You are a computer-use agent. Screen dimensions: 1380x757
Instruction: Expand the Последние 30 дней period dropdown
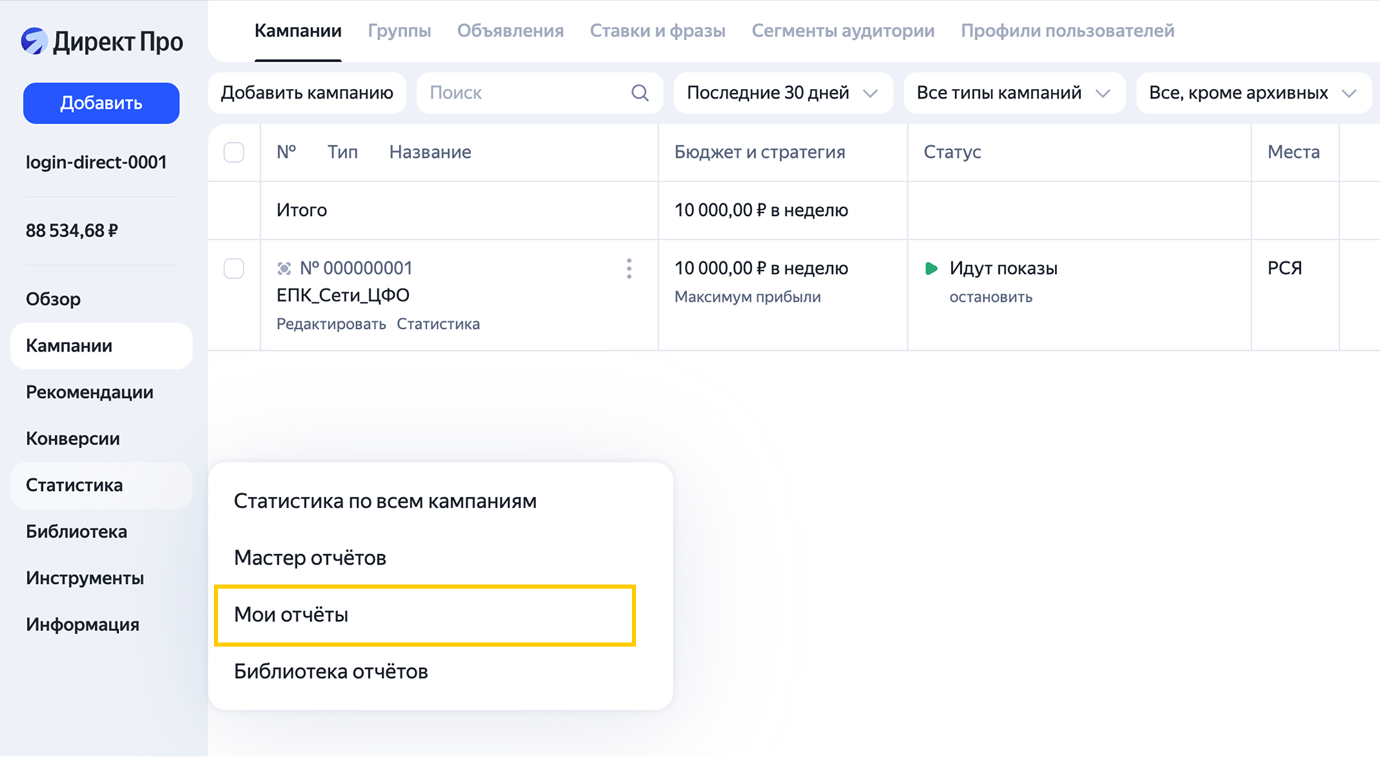click(x=783, y=93)
